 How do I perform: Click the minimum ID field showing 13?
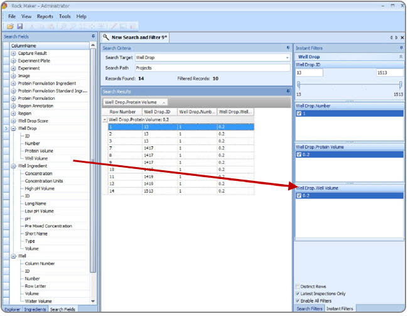tap(309, 73)
